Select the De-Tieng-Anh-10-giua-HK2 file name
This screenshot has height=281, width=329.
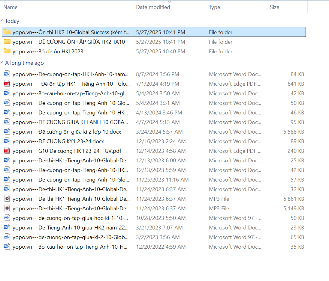71,227
